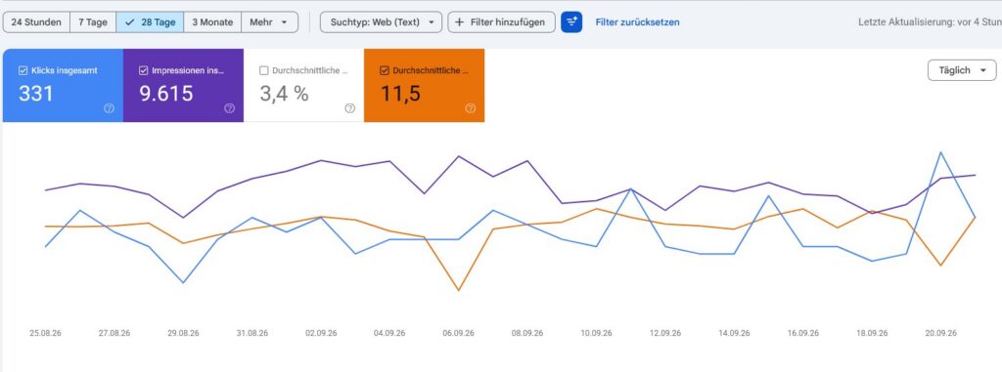Screen dimensions: 1002x372
Task: Select the 28 Tage date range
Action: (150, 21)
